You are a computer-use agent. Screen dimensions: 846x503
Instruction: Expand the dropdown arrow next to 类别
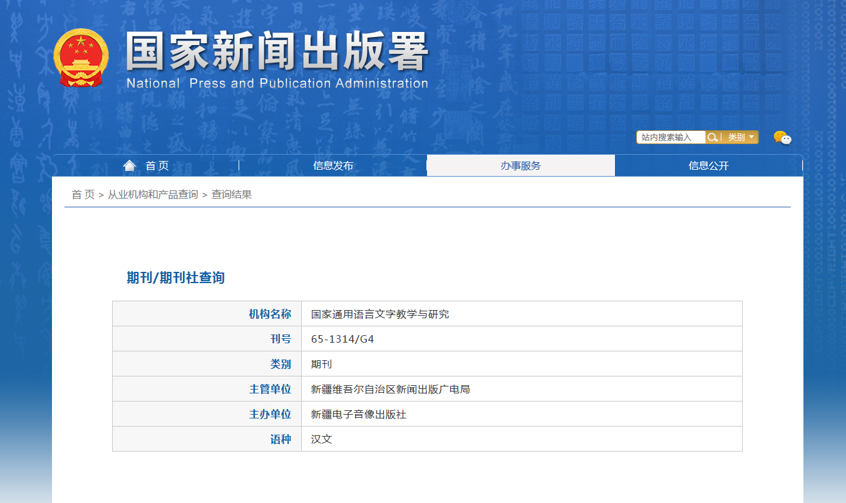pyautogui.click(x=752, y=137)
